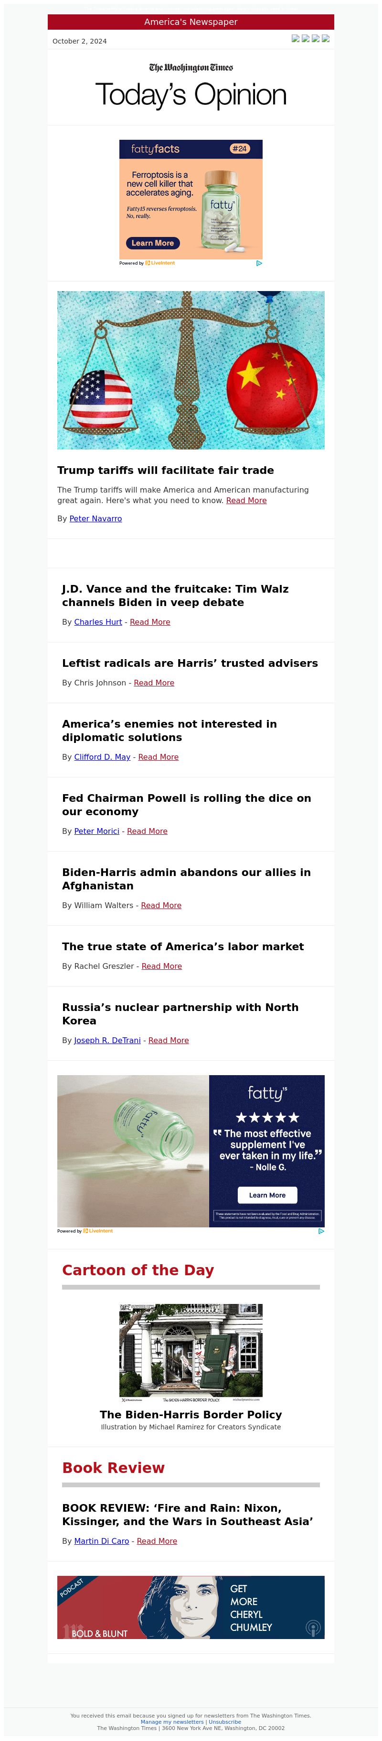Click the first social share icon

point(295,38)
